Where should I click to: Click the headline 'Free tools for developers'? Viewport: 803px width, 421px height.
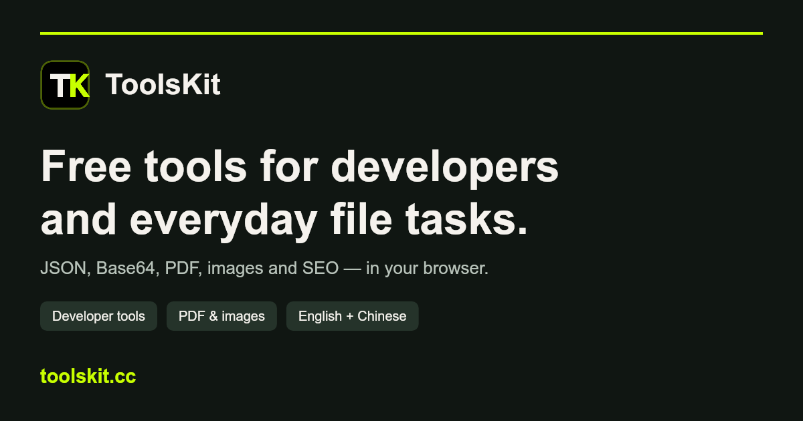(x=299, y=166)
